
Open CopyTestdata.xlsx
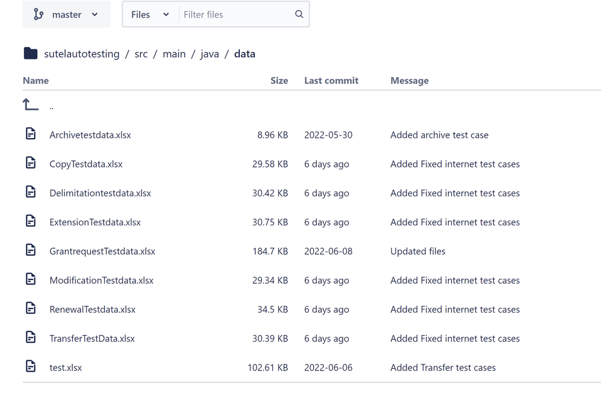coord(86,164)
